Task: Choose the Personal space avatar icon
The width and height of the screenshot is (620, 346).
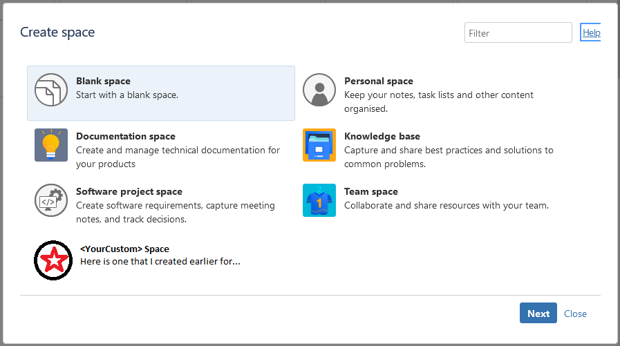Action: pyautogui.click(x=319, y=90)
